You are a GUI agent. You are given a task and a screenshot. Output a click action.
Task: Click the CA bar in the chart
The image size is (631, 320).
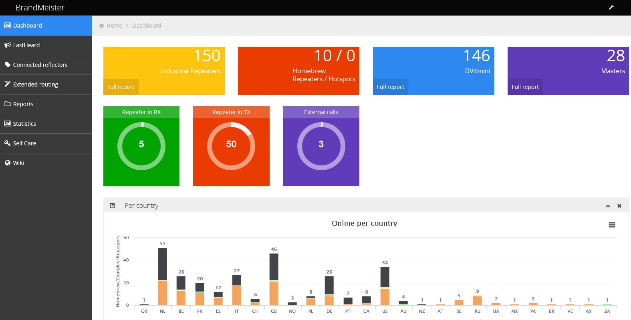click(367, 301)
